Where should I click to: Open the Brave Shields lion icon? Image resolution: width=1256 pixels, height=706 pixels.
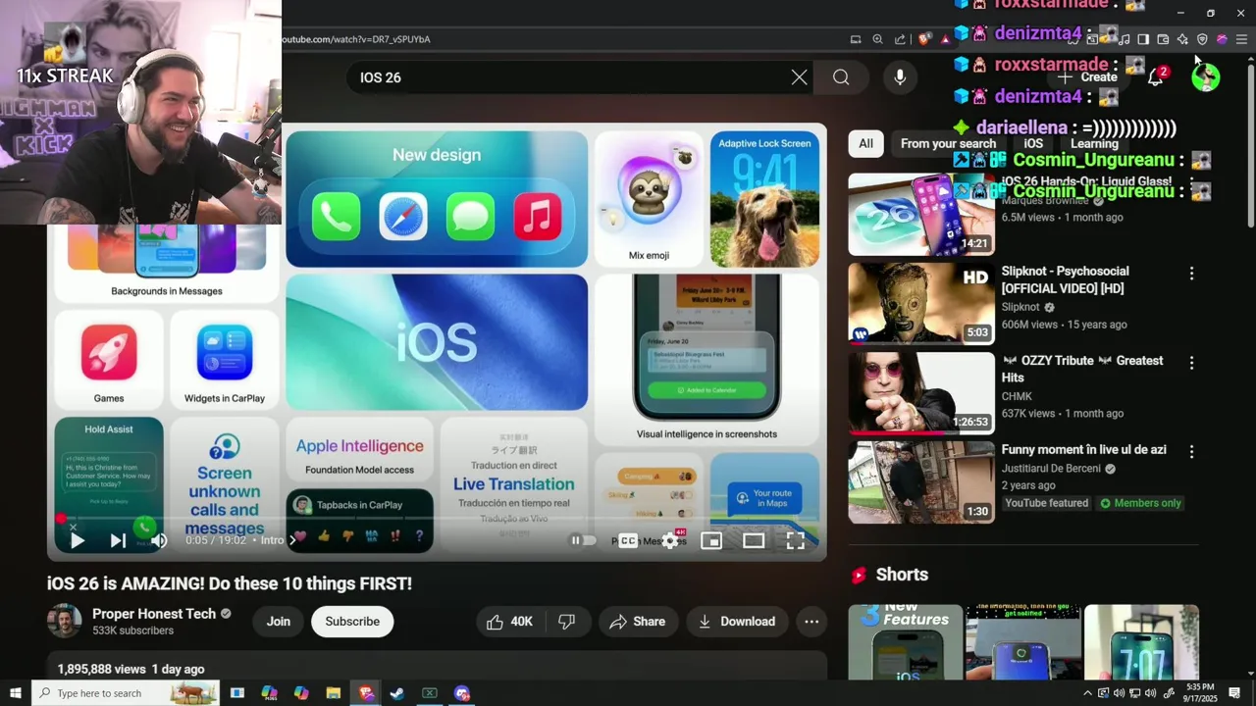click(x=924, y=39)
